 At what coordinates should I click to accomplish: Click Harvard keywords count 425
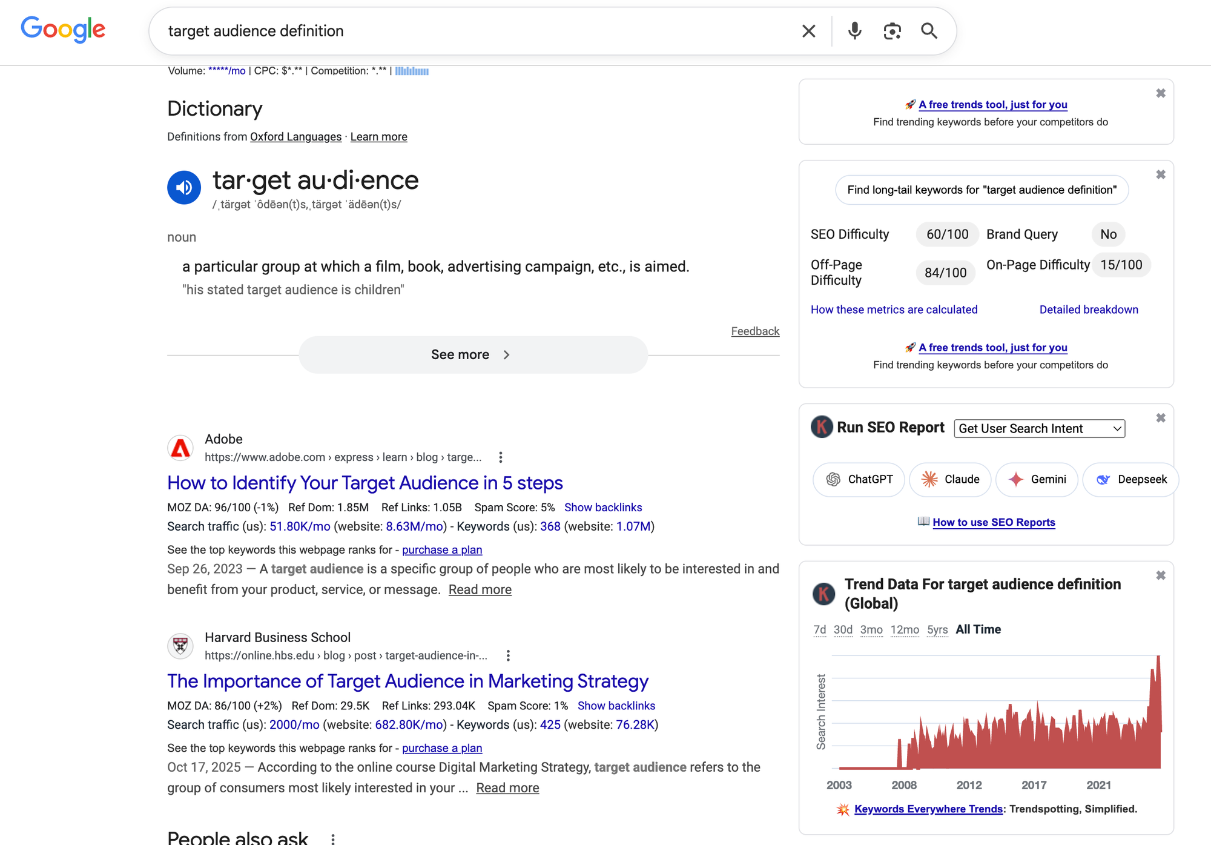550,724
